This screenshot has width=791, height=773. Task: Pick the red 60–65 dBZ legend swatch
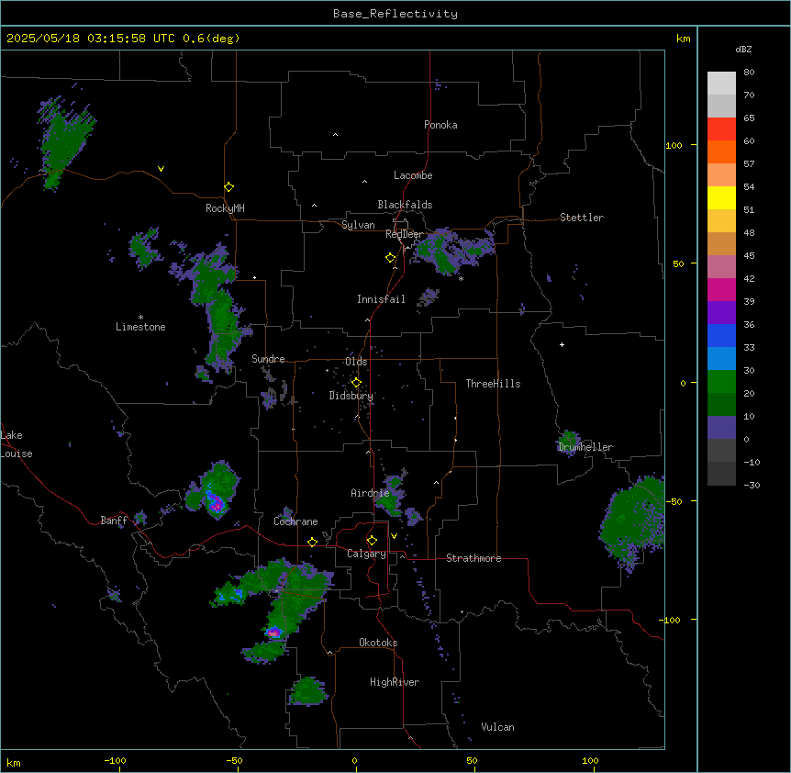pyautogui.click(x=721, y=129)
